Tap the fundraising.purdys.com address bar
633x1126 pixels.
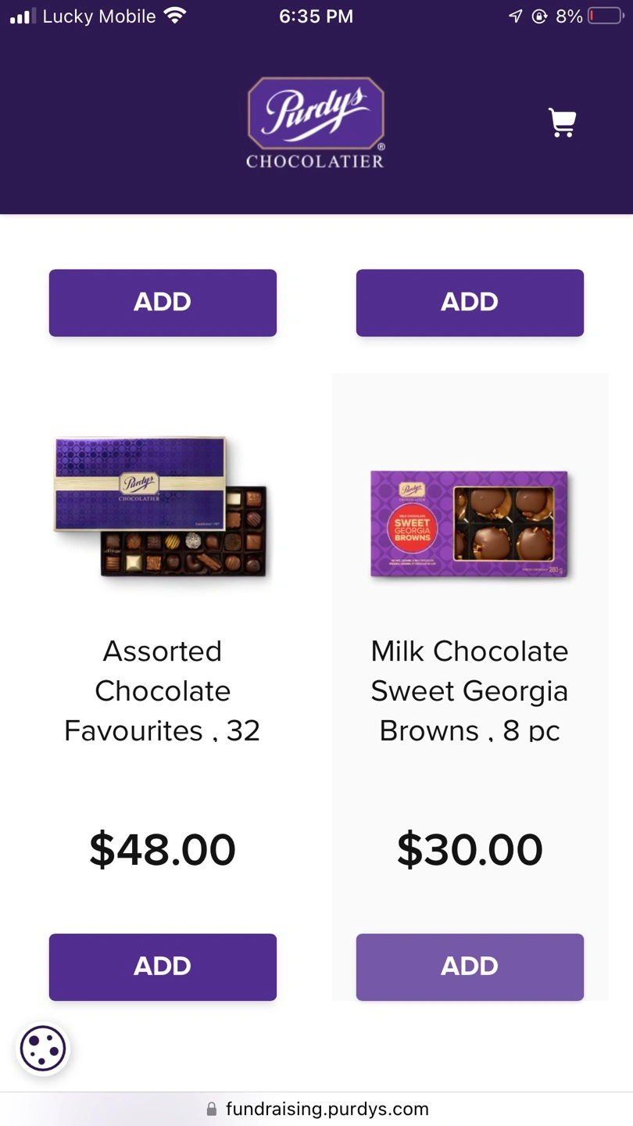[x=316, y=1109]
